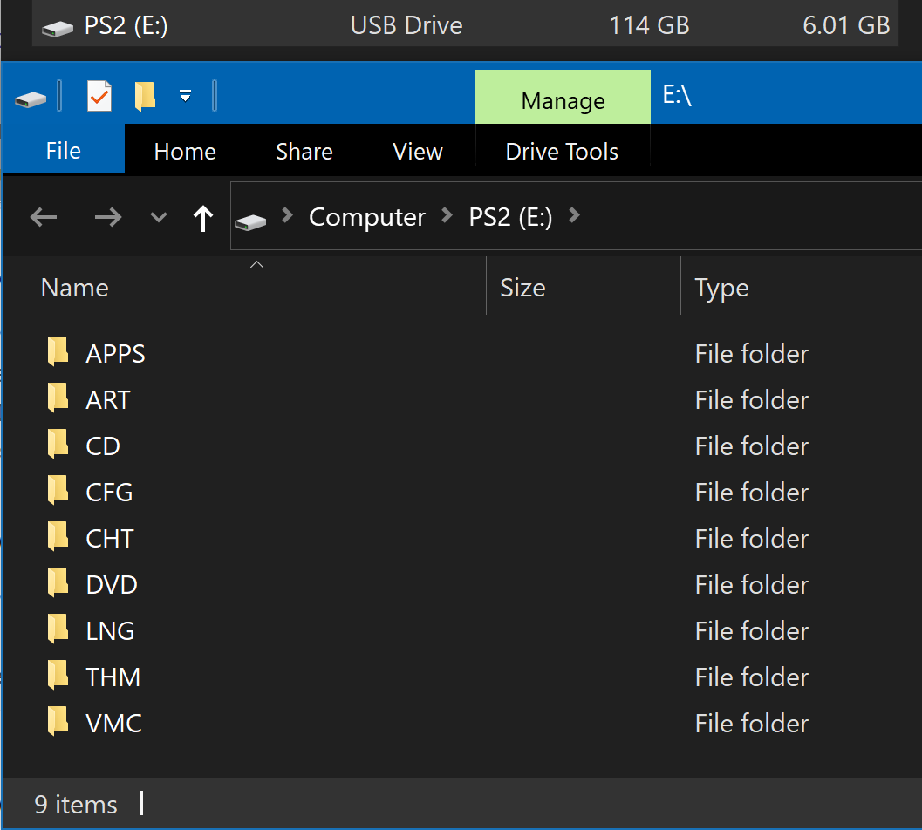The width and height of the screenshot is (922, 830).
Task: Click the CD folder icon
Action: [58, 444]
